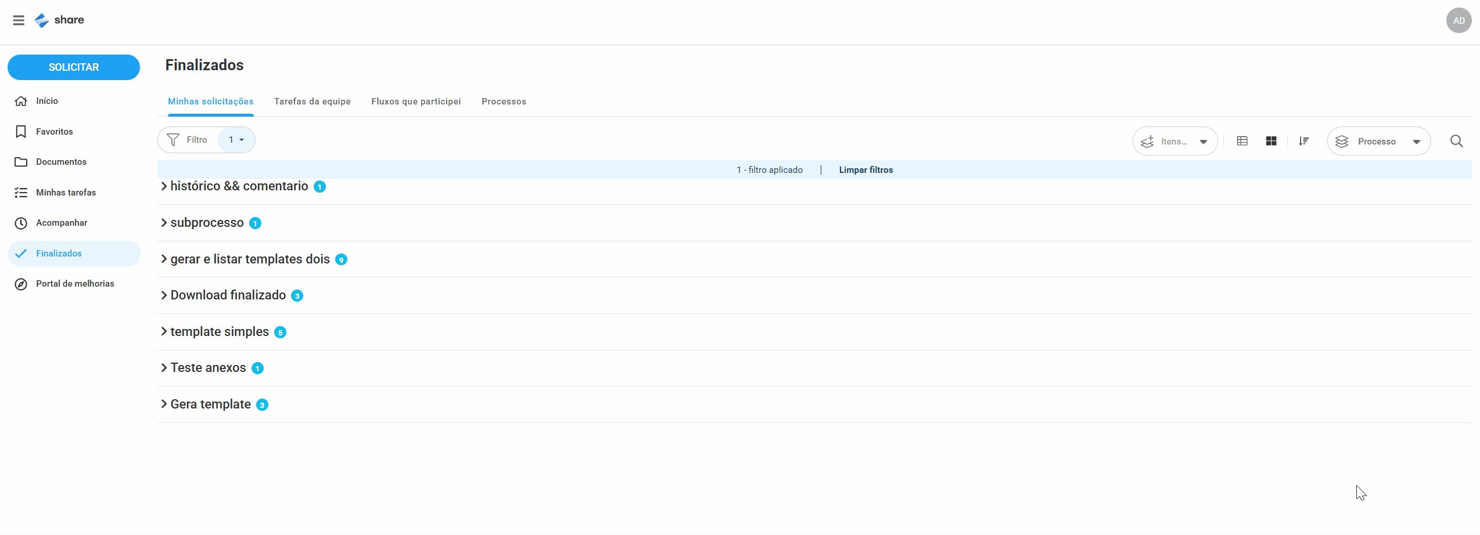Image resolution: width=1480 pixels, height=535 pixels.
Task: Switch to Tarefas da equipe tab
Action: click(312, 102)
